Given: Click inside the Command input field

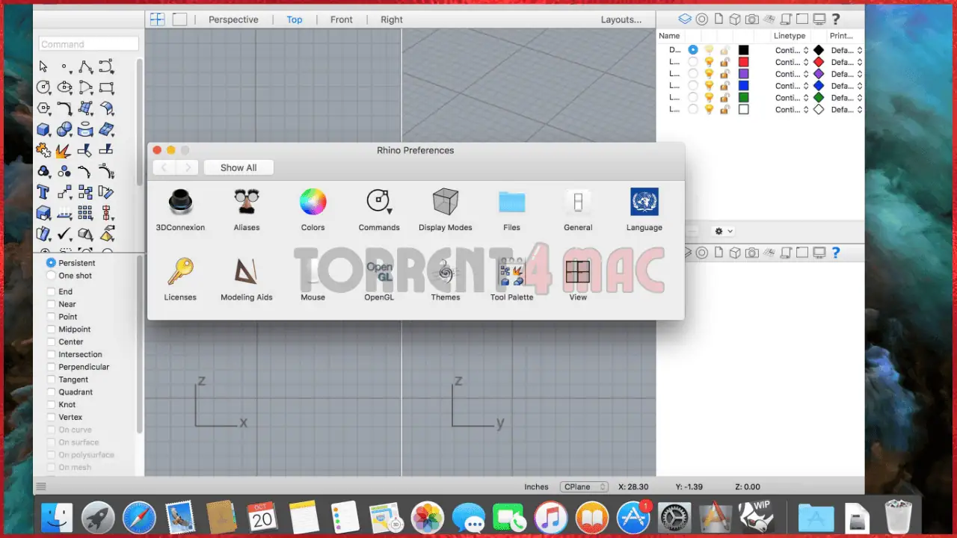Looking at the screenshot, I should click(x=87, y=43).
